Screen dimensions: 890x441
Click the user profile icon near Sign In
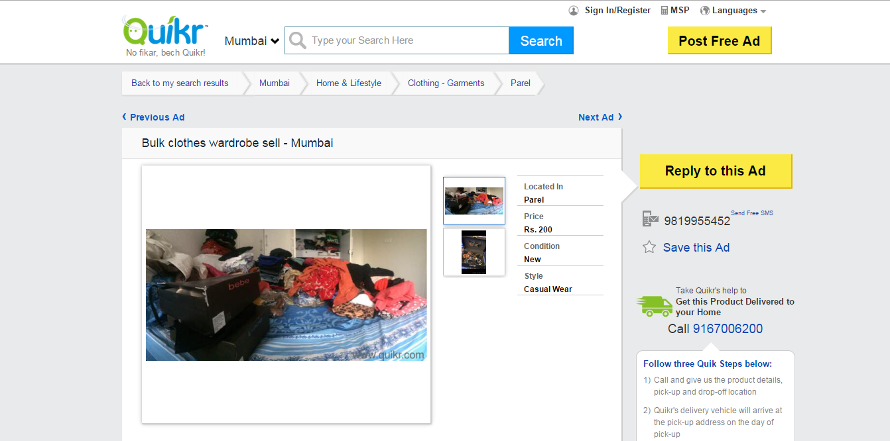tap(574, 11)
